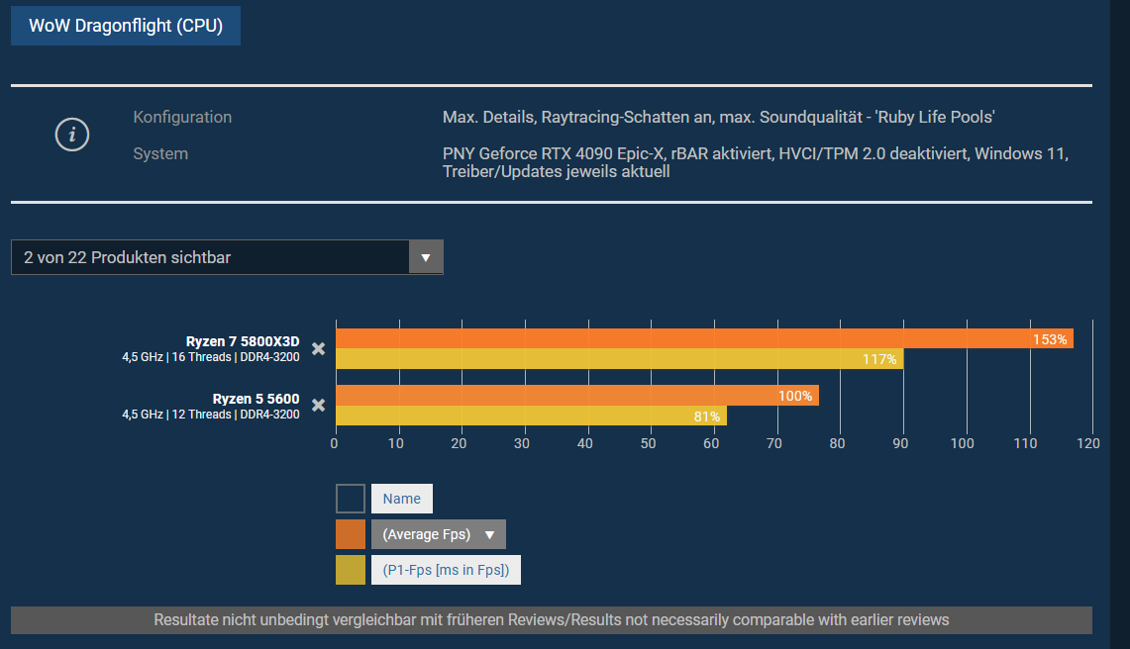Viewport: 1130px width, 649px height.
Task: Click the 60 axis label
Action: (711, 443)
